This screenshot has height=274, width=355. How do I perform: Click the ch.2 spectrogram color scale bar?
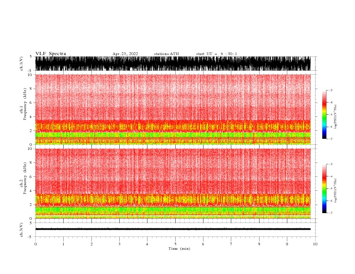[x=325, y=188]
